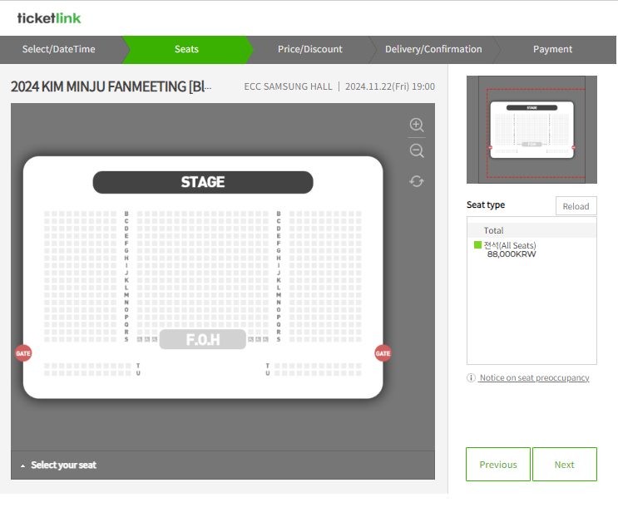This screenshot has width=618, height=522.
Task: Open the Price/Discount step
Action: point(310,49)
